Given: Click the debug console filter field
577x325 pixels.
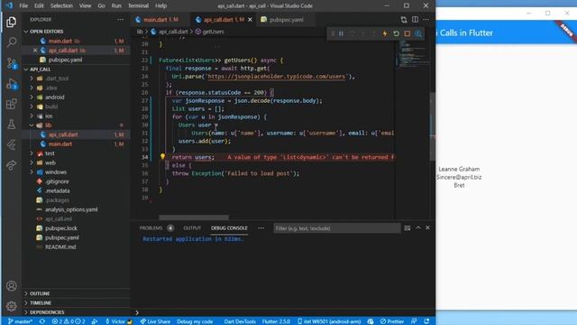Looking at the screenshot, I should coord(336,228).
